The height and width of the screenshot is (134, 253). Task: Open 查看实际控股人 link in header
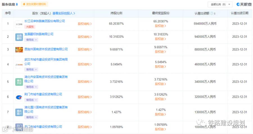tap(64, 13)
